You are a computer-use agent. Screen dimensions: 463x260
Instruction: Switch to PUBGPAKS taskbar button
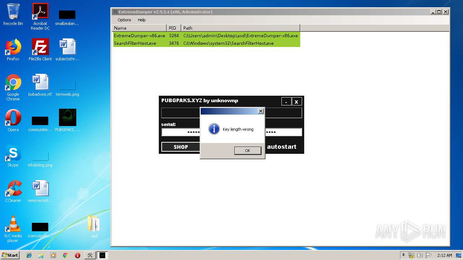102,255
